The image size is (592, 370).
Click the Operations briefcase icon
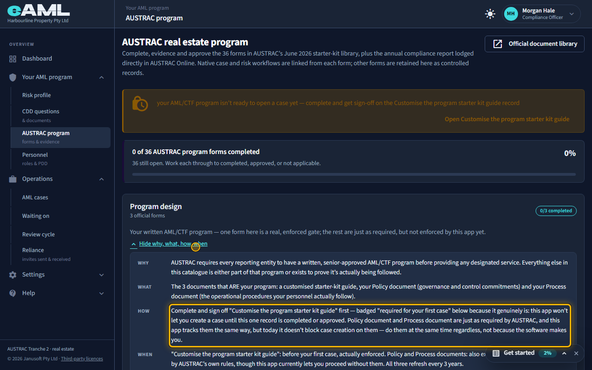12,179
